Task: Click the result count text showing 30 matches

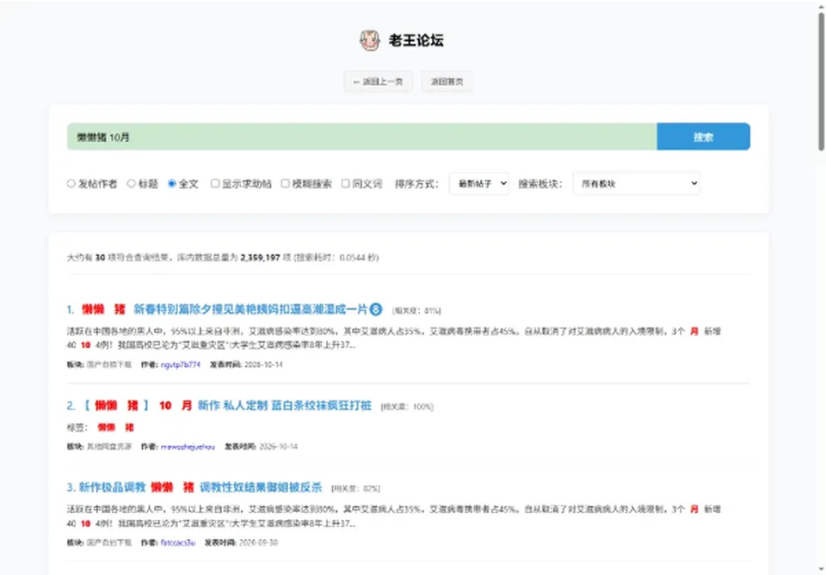Action: pyautogui.click(x=223, y=258)
